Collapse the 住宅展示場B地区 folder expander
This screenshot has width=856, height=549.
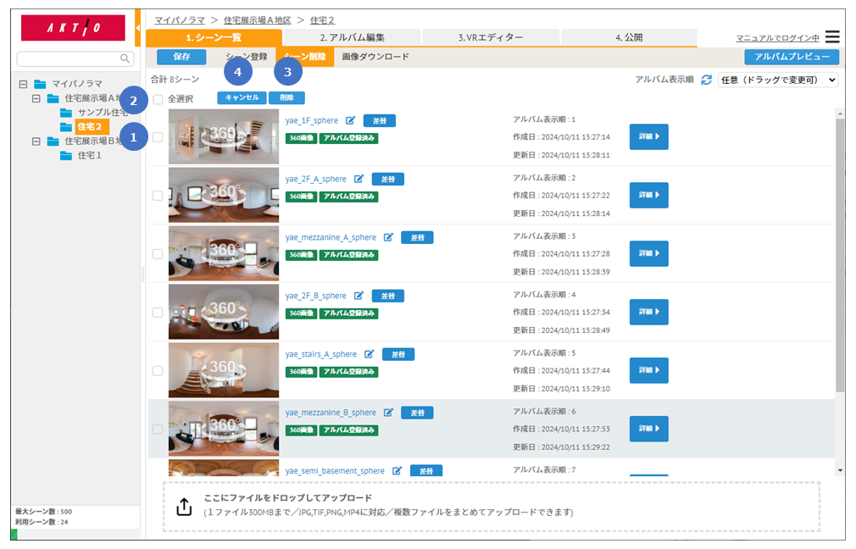[36, 141]
